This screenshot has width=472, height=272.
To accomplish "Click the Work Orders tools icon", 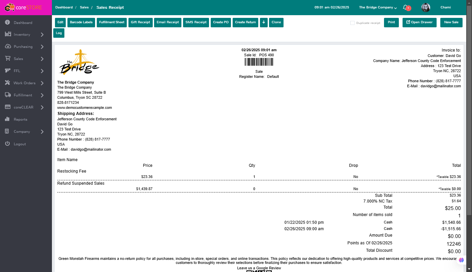I will click(7, 83).
